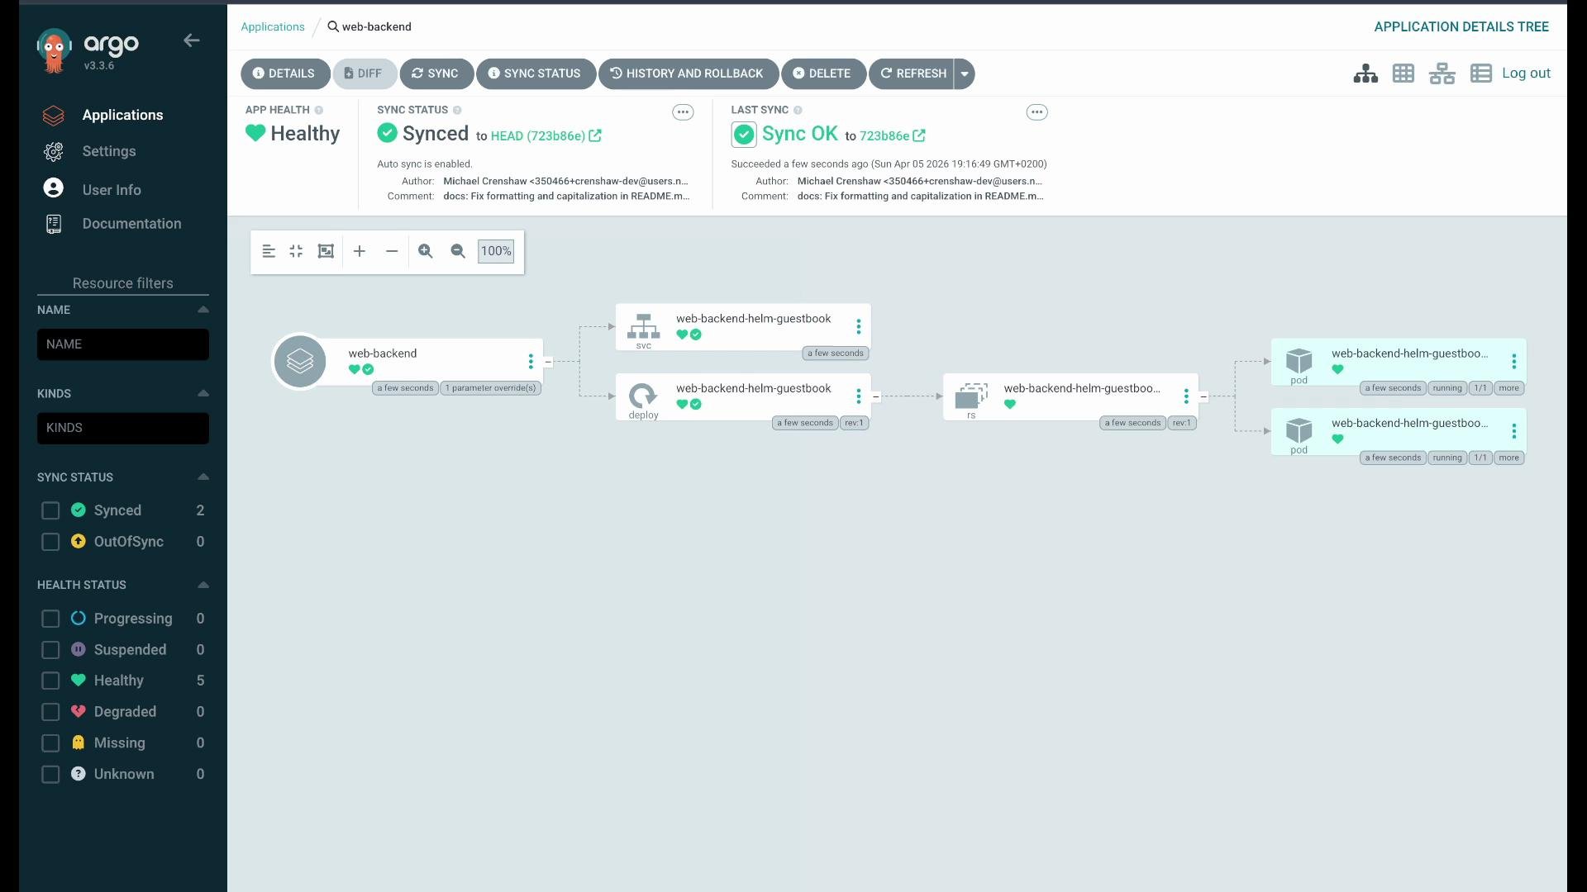Screen dimensions: 1587x892
Task: Switch to the list view icon
Action: pyautogui.click(x=1481, y=74)
